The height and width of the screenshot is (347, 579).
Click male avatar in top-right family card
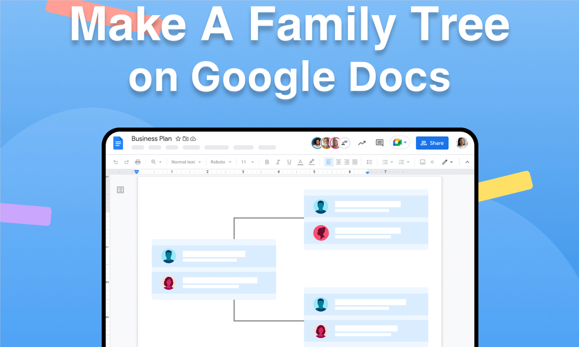[x=320, y=206]
